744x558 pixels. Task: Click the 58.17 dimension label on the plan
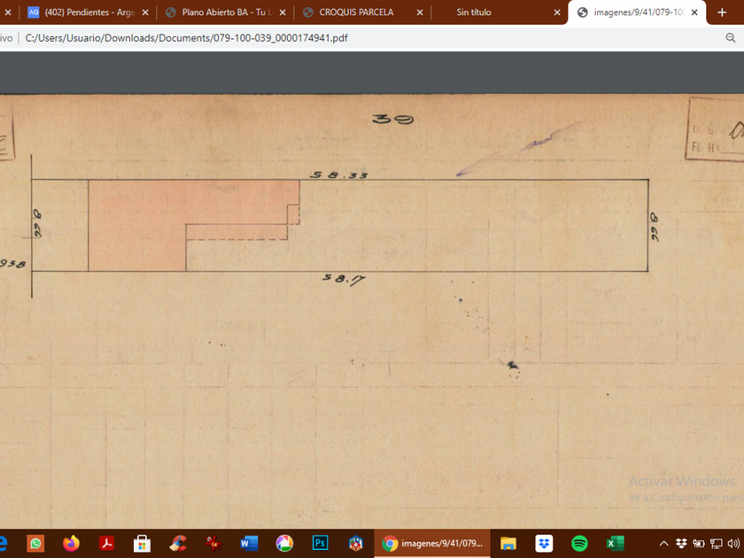coord(344,279)
